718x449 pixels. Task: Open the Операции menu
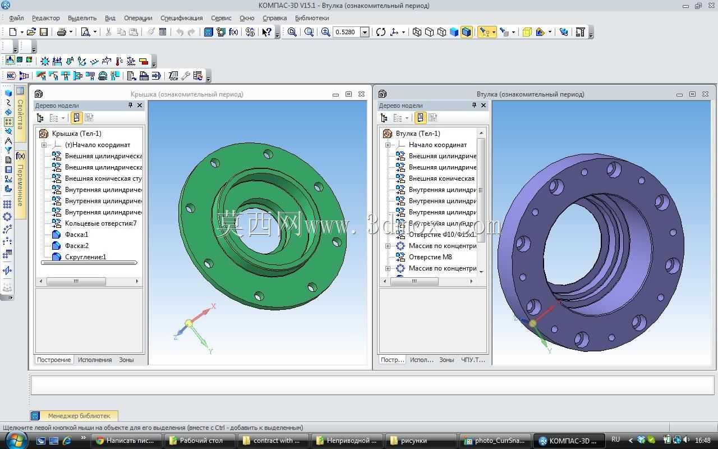coord(138,18)
